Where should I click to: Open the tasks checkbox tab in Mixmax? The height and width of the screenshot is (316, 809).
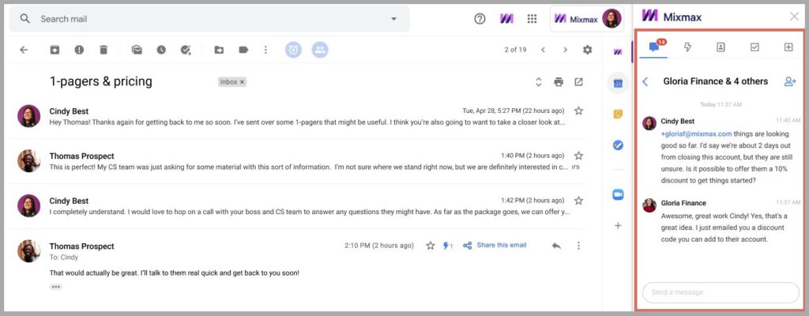[754, 47]
